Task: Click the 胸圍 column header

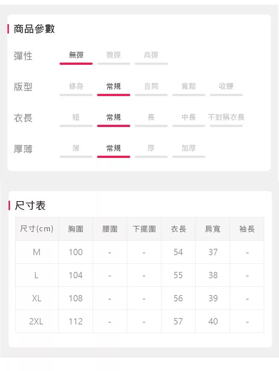Action: click(76, 229)
